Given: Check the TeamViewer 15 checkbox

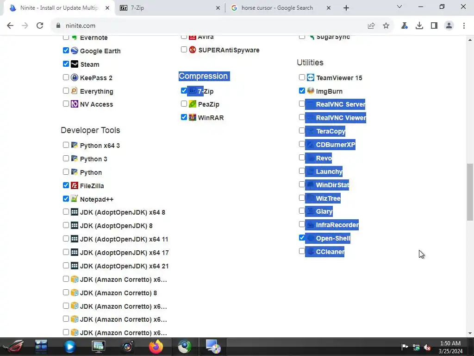Looking at the screenshot, I should 302,77.
